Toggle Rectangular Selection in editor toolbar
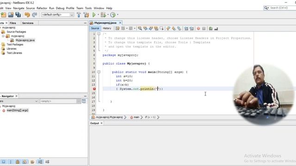Screen dimensions: 296x166 pos(161,29)
